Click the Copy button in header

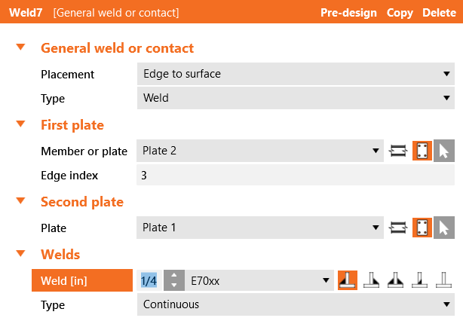point(400,13)
